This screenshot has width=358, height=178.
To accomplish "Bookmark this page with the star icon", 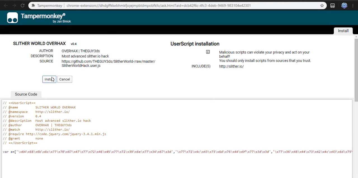I will coord(322,5).
